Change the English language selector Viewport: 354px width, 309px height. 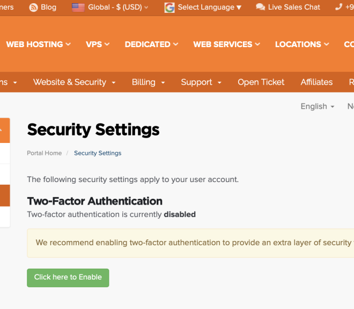coord(318,106)
